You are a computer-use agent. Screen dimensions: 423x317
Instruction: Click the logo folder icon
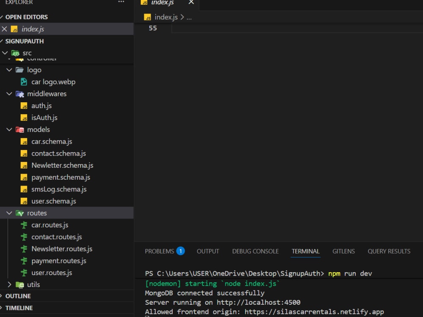tap(19, 70)
